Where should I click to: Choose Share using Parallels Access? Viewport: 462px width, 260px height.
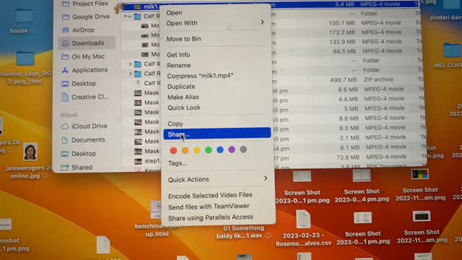[210, 217]
